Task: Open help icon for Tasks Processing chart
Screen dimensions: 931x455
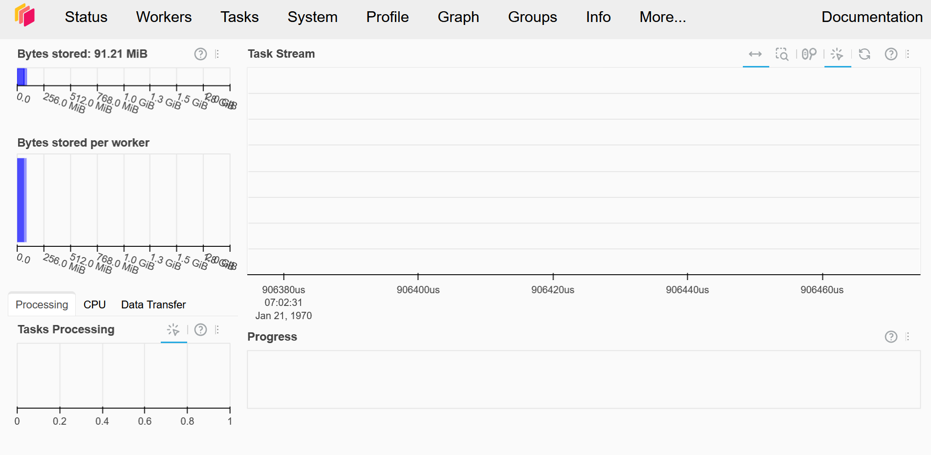Action: 200,329
